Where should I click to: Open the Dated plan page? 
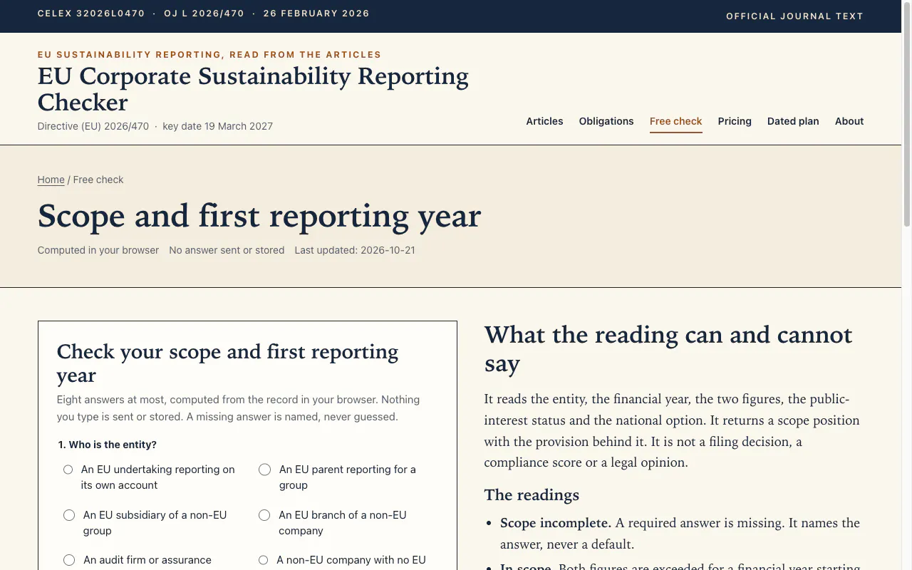(793, 121)
